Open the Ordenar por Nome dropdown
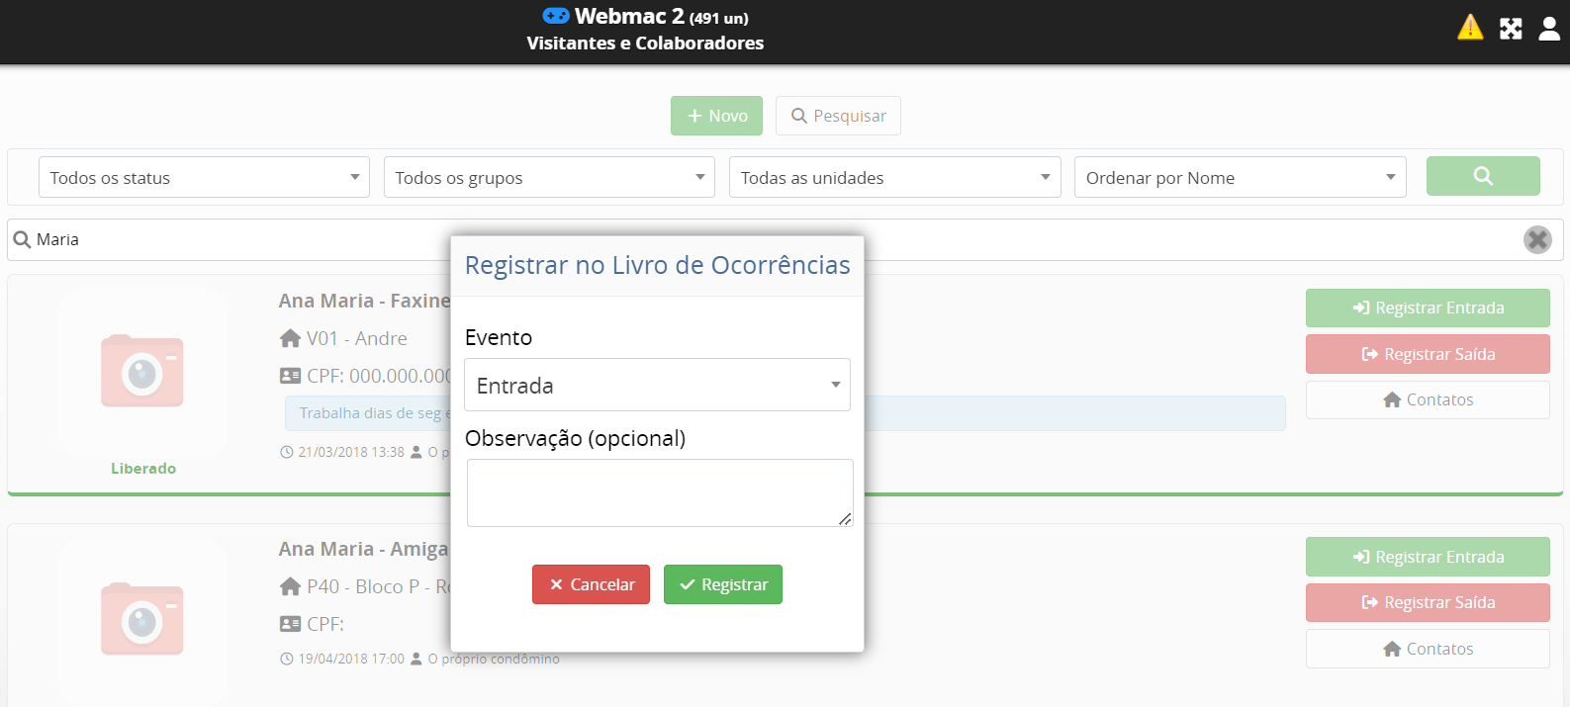This screenshot has height=707, width=1570. 1240,178
